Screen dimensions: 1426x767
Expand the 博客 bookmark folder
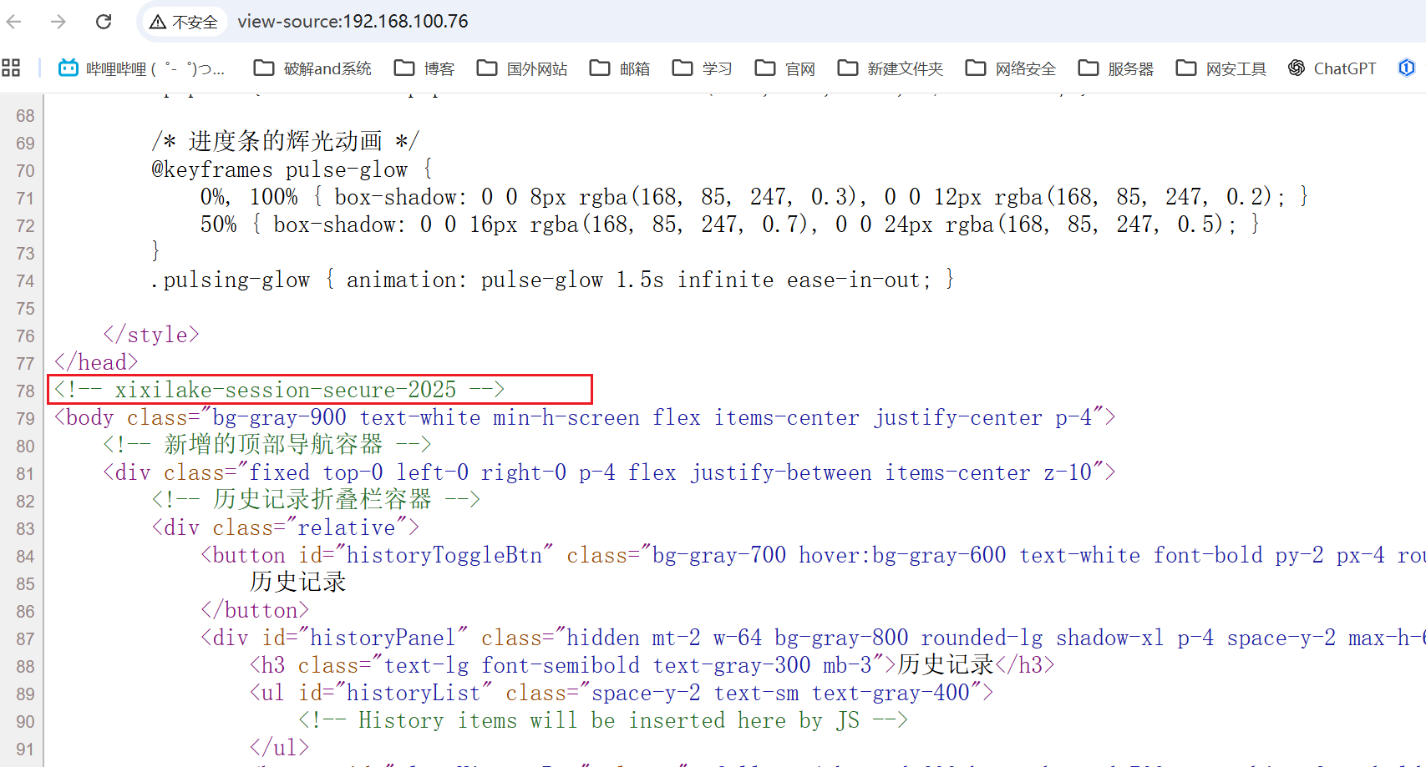tap(424, 68)
